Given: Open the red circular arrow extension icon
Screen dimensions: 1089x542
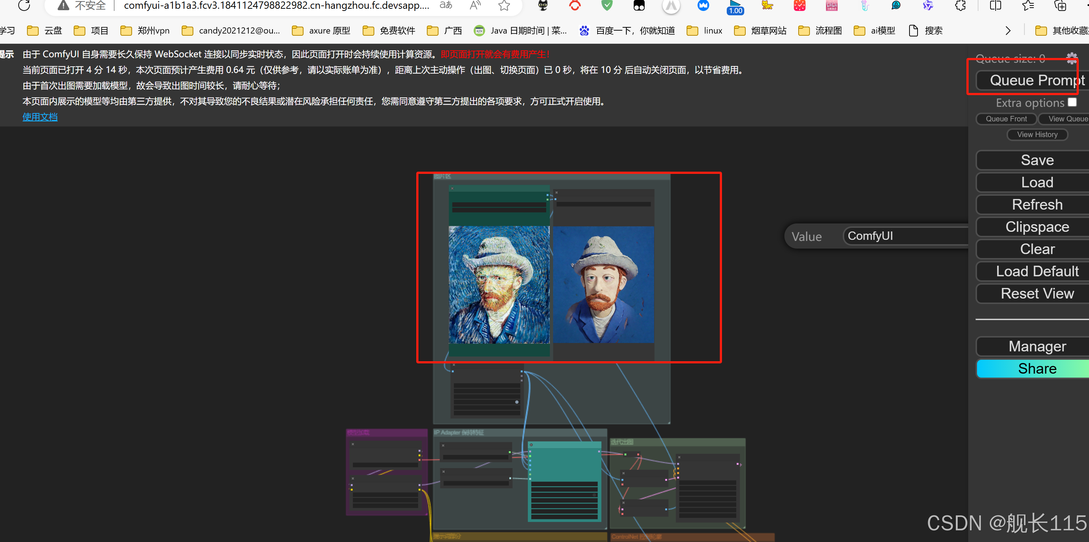Looking at the screenshot, I should point(575,5).
